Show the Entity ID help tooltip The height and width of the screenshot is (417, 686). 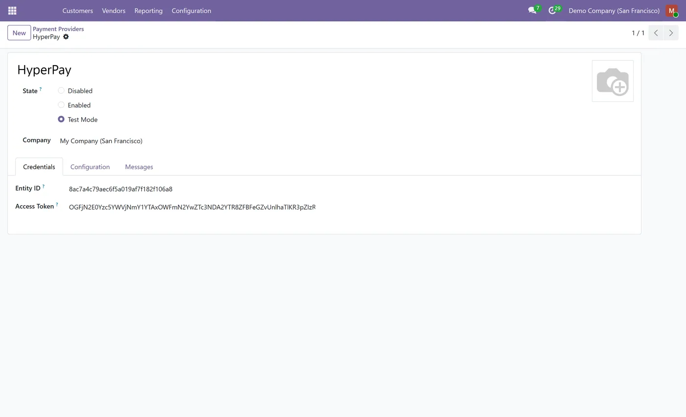tap(44, 186)
